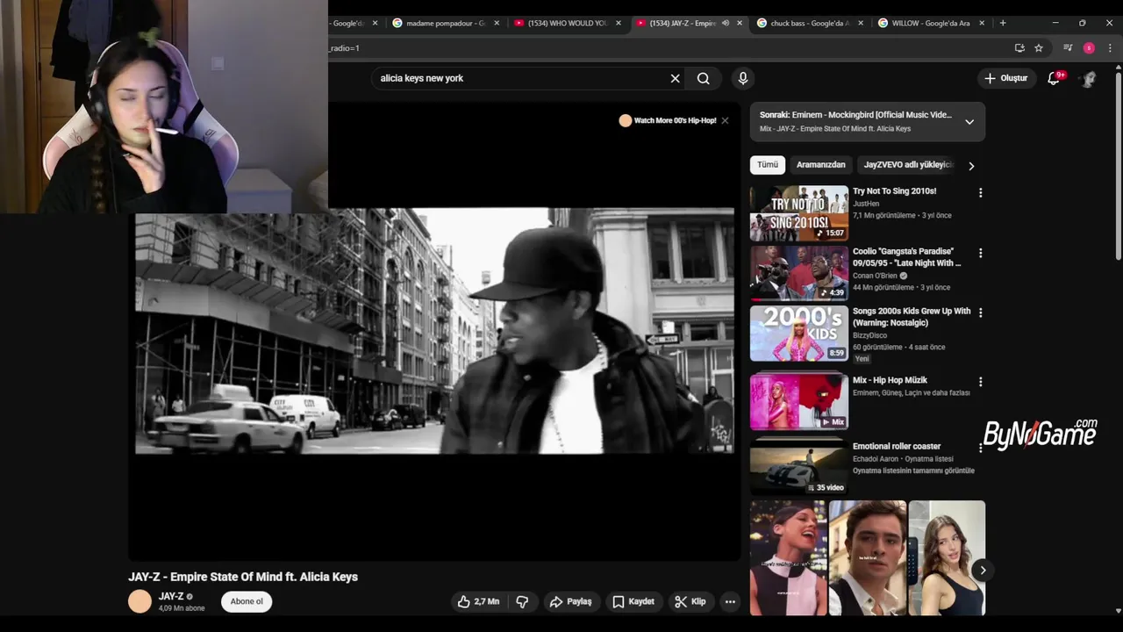Close the madame pompadour tab
The height and width of the screenshot is (632, 1123).
pos(497,23)
